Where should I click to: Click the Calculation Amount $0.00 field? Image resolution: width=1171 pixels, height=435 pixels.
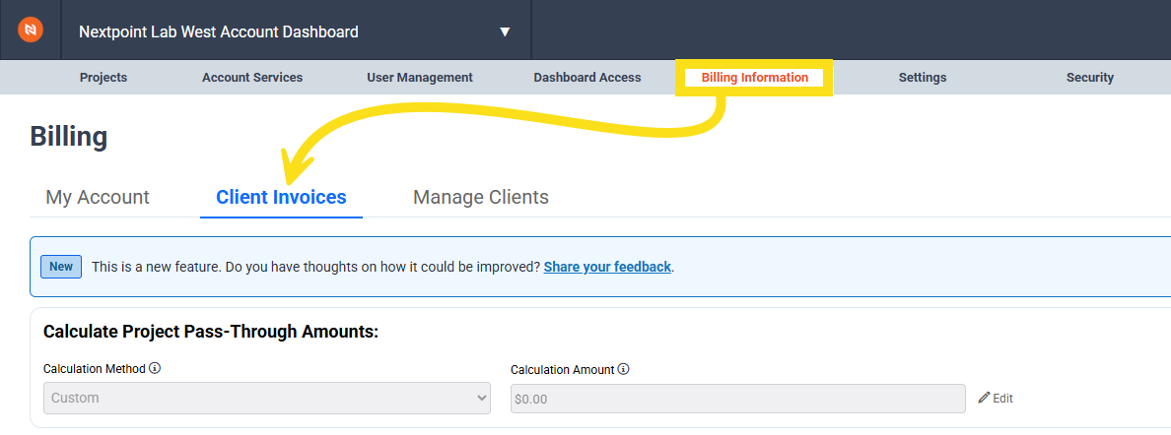point(738,399)
